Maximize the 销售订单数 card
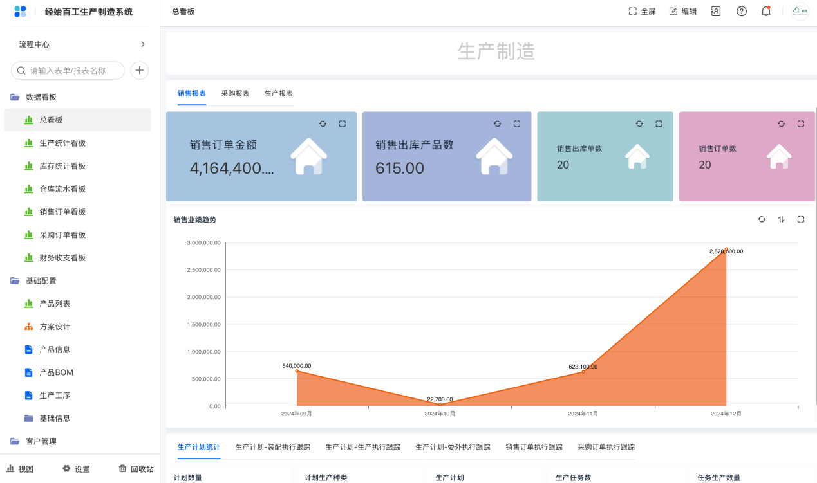The height and width of the screenshot is (483, 817). pos(800,123)
